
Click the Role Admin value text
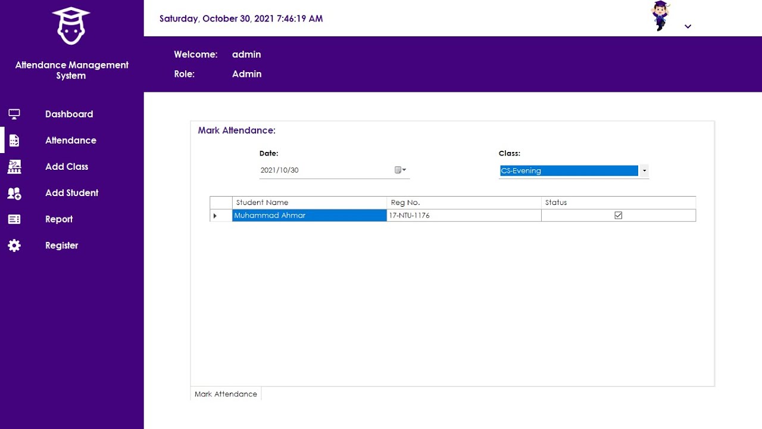tap(246, 74)
